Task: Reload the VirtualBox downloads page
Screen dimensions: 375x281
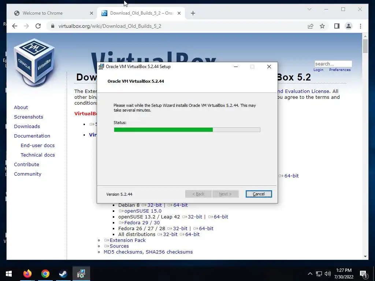Action: (x=38, y=26)
